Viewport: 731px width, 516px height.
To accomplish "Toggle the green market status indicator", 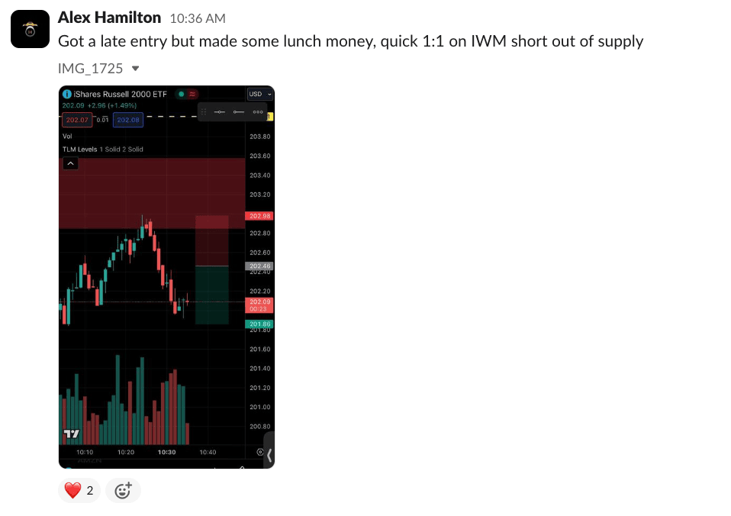I will [181, 95].
